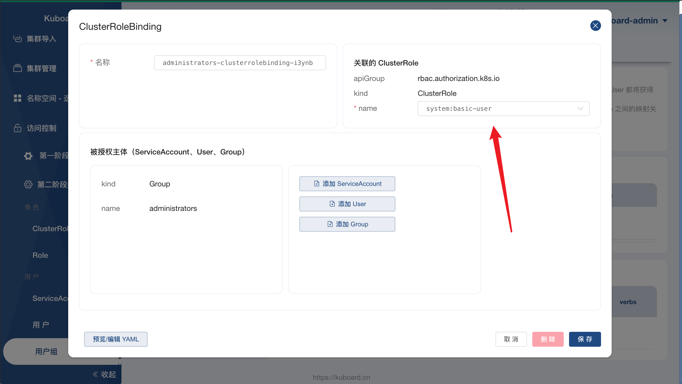Save with the 保存 button
Image resolution: width=682 pixels, height=384 pixels.
585,339
